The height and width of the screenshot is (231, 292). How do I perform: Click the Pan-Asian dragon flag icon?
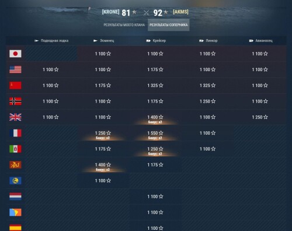point(15,165)
